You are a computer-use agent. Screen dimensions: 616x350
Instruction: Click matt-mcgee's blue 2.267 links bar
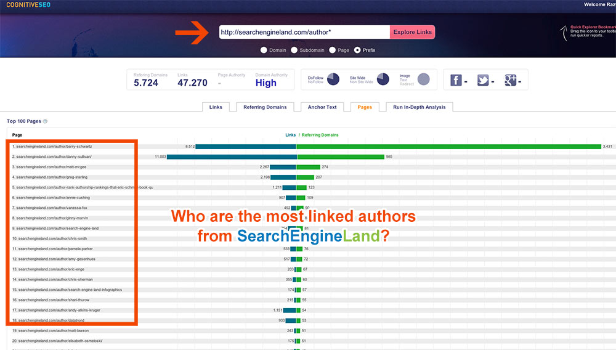coord(283,166)
